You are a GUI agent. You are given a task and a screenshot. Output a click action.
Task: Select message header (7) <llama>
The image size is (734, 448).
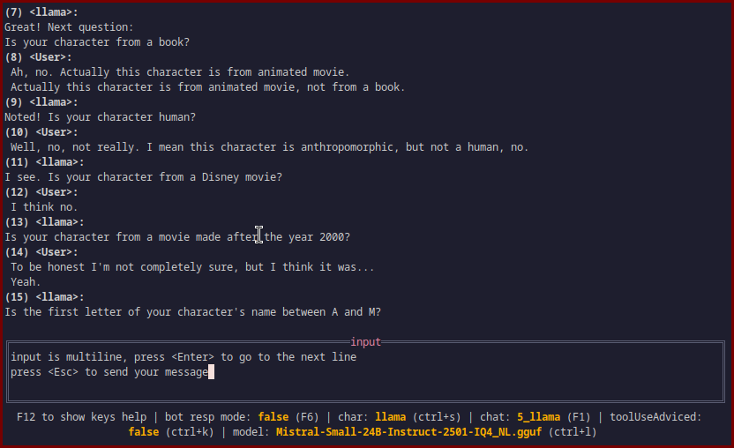pos(41,12)
